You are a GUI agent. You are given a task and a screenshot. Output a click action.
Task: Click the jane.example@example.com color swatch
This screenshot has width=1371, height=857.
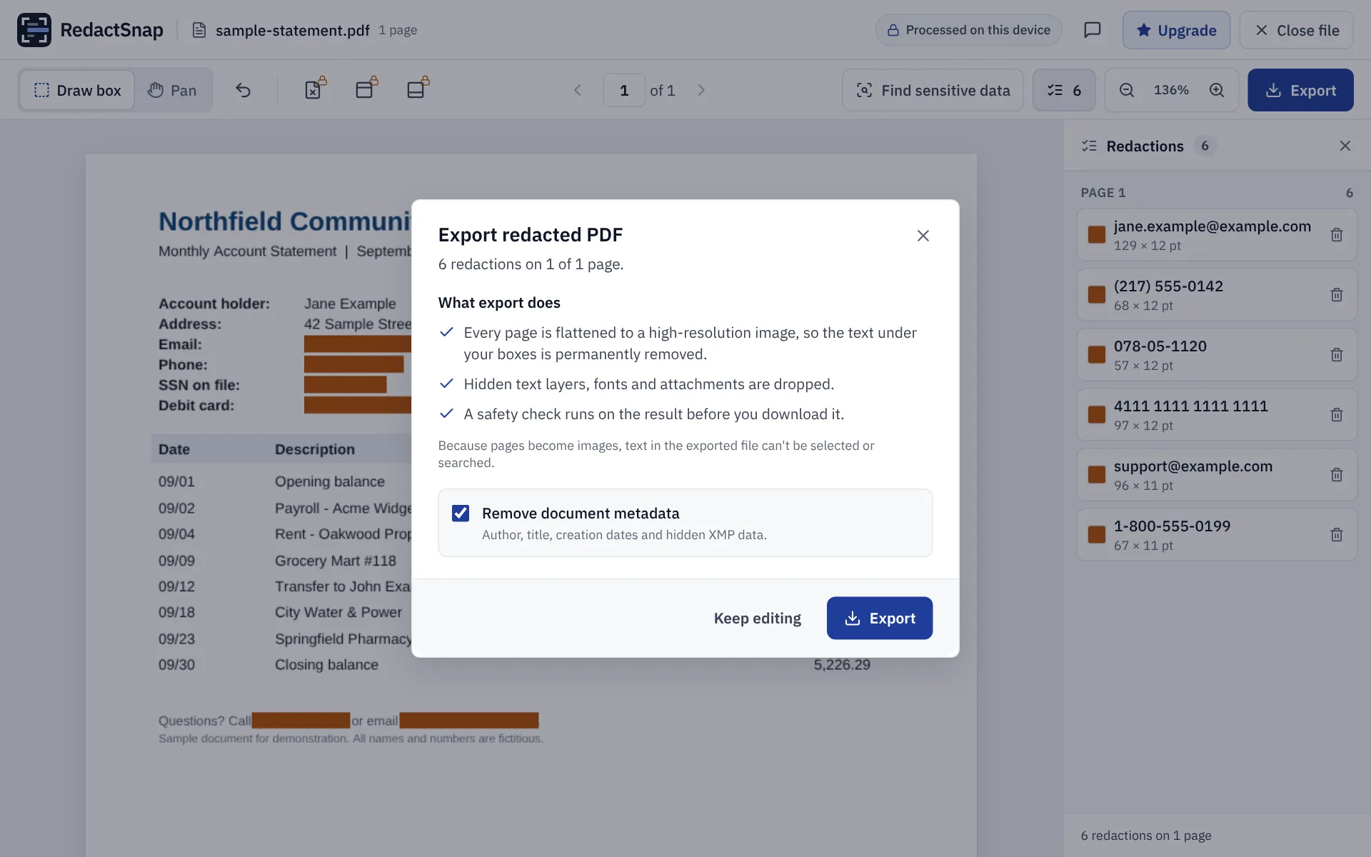[1097, 235]
